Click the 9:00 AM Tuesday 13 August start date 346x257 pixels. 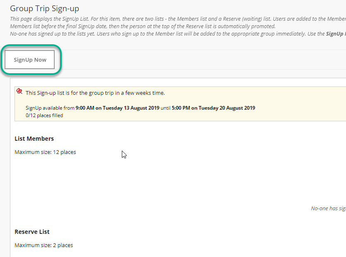point(117,108)
